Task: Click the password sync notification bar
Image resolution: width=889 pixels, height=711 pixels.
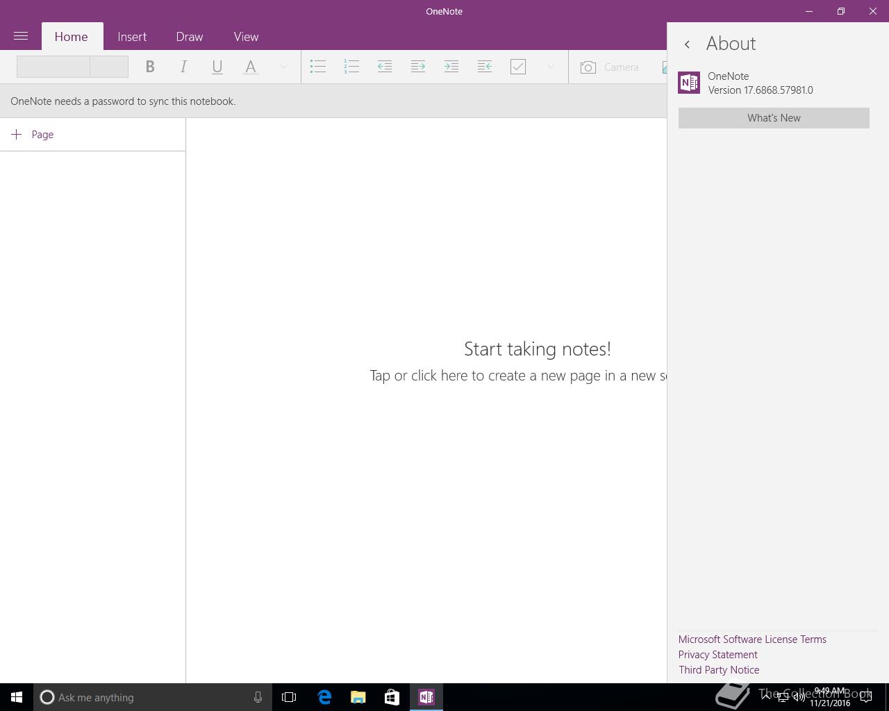Action: (x=333, y=101)
